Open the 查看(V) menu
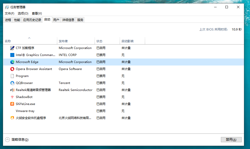The image size is (250, 149). coord(37,13)
